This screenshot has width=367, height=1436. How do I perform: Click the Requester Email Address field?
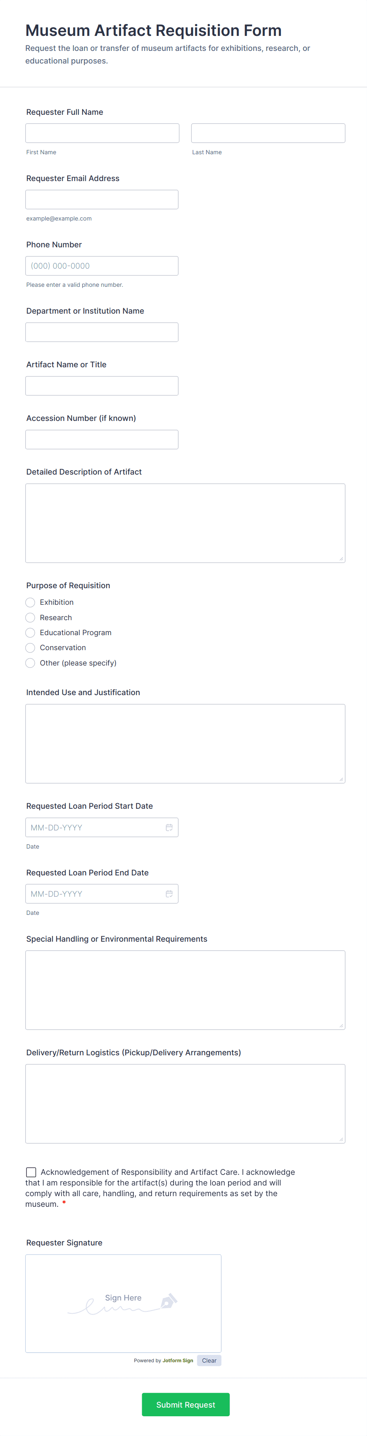coord(102,200)
